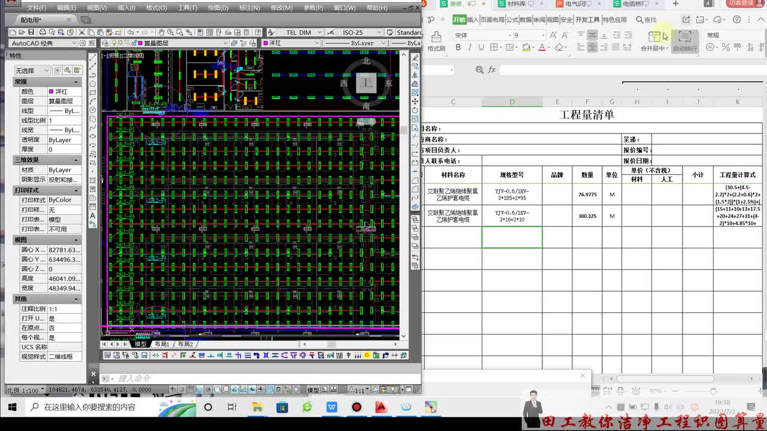Toggle Italic formatting in spreadsheet
Image resolution: width=767 pixels, height=431 pixels.
[470, 47]
